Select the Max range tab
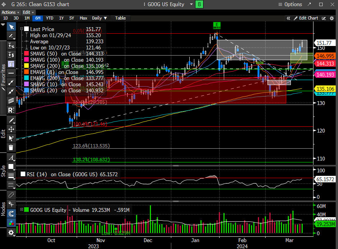Viewport: 338px width, 249px height. pos(83,18)
